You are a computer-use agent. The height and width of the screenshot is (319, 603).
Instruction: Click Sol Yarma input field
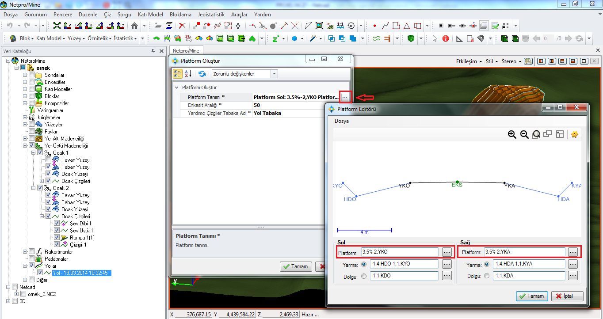click(404, 264)
